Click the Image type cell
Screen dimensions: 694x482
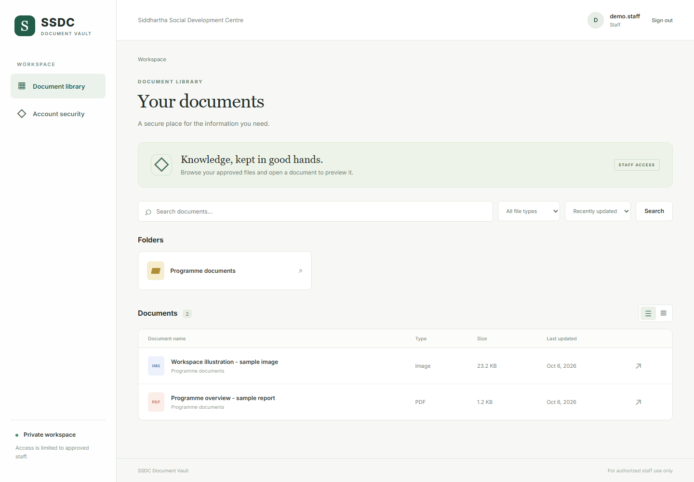pos(423,366)
